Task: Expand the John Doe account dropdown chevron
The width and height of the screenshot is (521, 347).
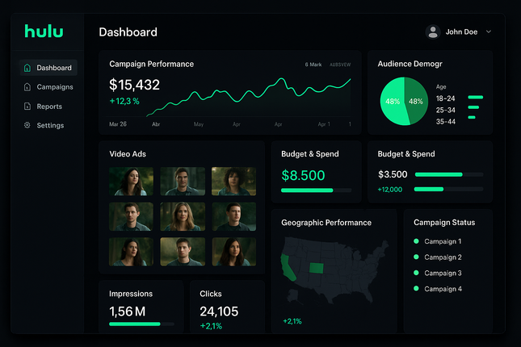Action: 489,32
